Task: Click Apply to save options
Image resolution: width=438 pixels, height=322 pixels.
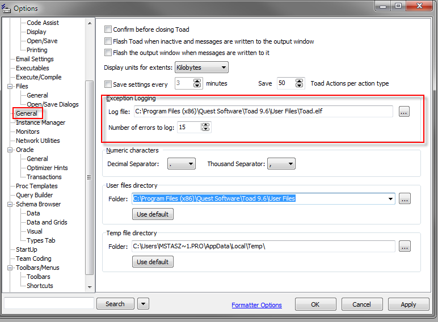Action: click(408, 304)
